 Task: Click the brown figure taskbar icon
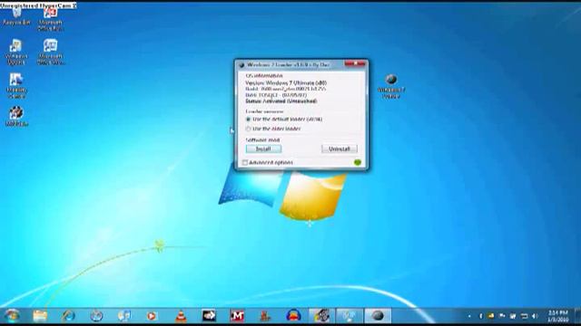click(265, 316)
